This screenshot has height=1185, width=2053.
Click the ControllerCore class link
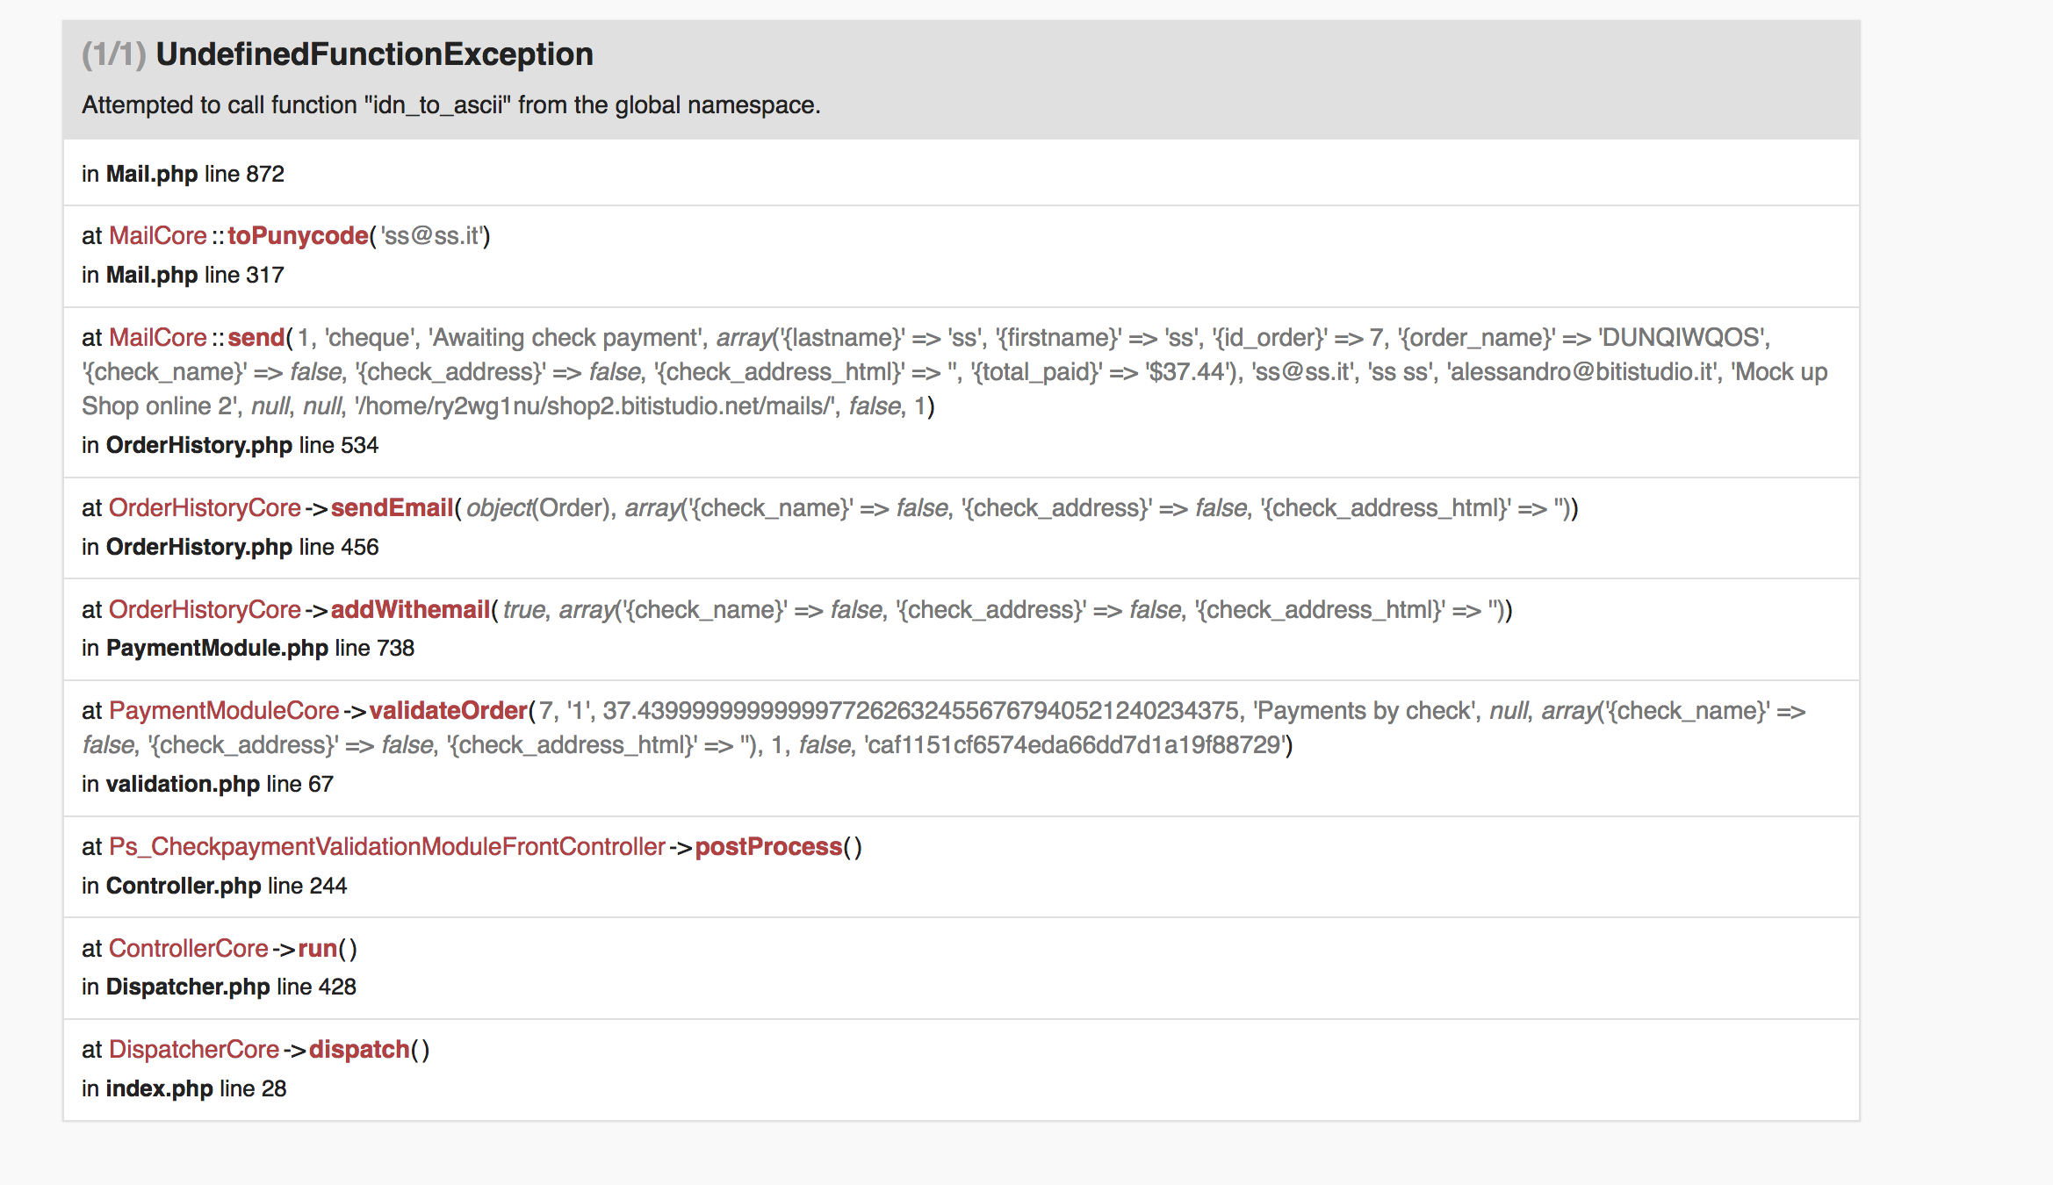click(188, 949)
